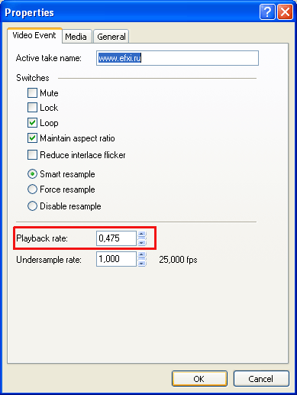Enable the Mute checkbox
Viewport: 297px width, 395px height.
coord(32,93)
